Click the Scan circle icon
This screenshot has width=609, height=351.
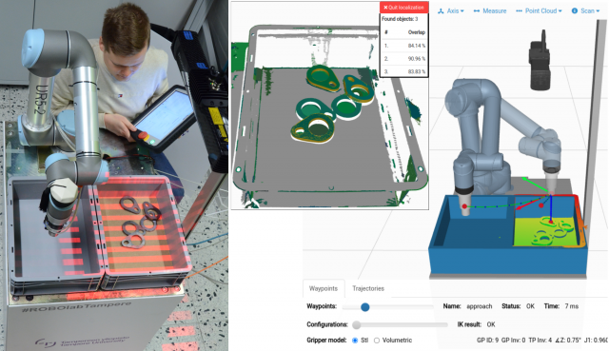point(575,10)
